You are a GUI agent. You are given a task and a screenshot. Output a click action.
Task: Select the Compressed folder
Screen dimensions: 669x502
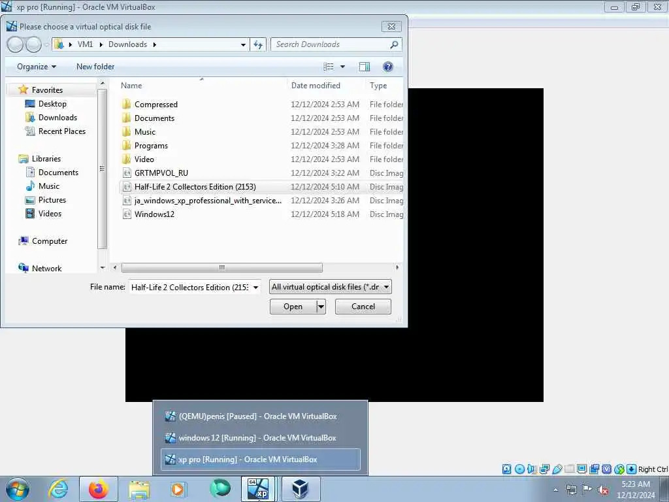click(x=155, y=105)
